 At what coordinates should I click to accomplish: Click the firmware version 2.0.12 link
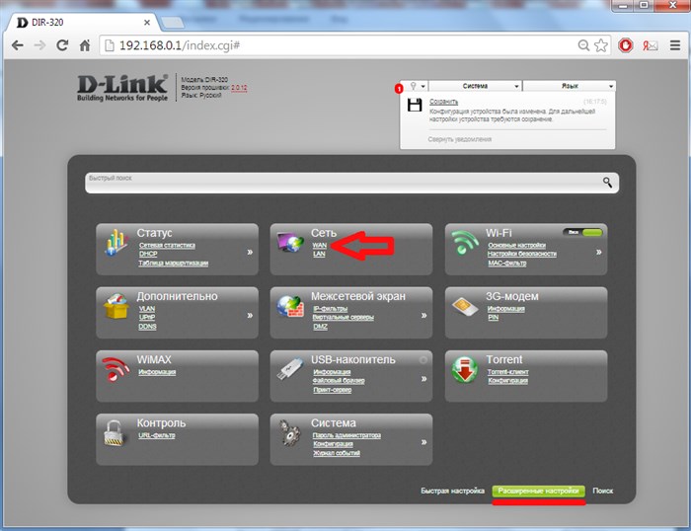(239, 88)
